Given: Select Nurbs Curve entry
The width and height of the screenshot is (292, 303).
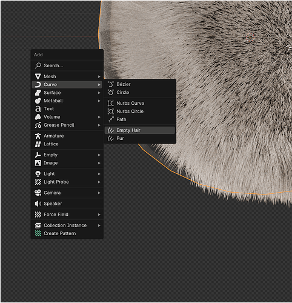Looking at the screenshot, I should 140,103.
